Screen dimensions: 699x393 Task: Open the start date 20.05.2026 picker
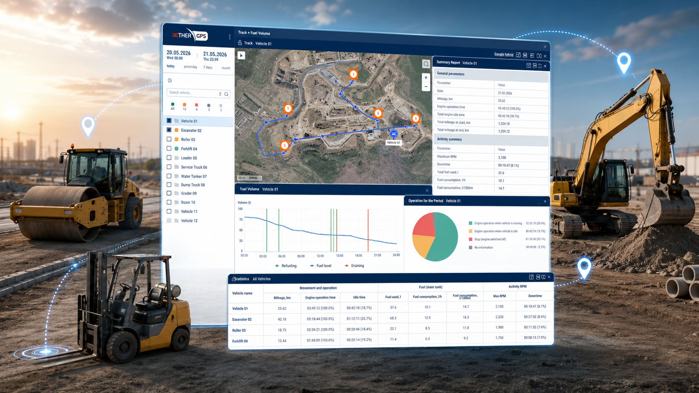(179, 53)
